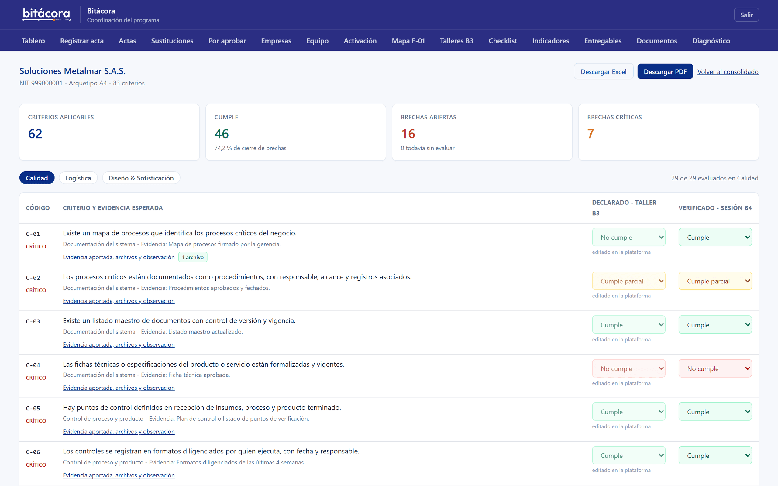The width and height of the screenshot is (778, 486).
Task: Open Indicadores
Action: (x=550, y=41)
